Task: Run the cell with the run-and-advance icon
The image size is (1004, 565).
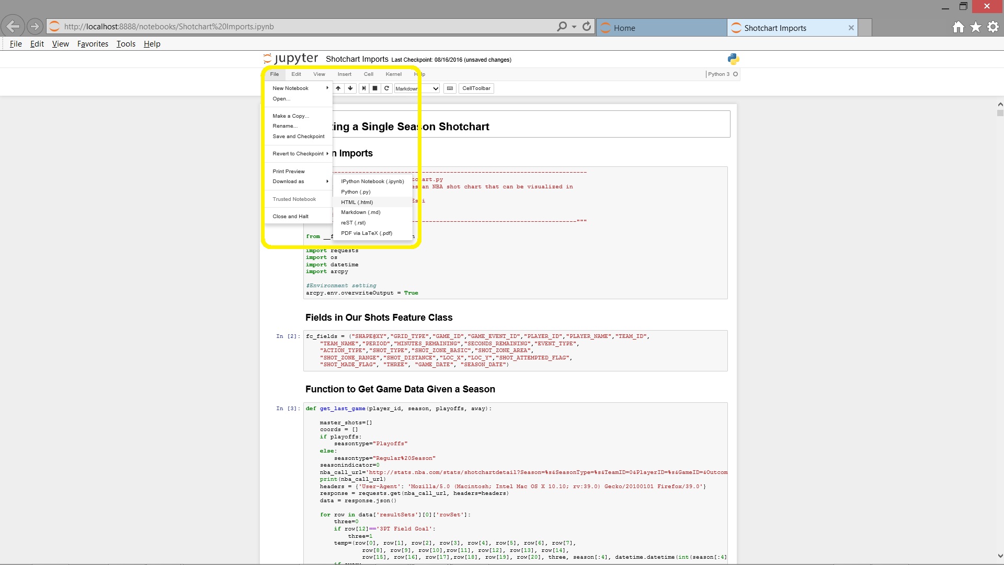Action: tap(363, 88)
